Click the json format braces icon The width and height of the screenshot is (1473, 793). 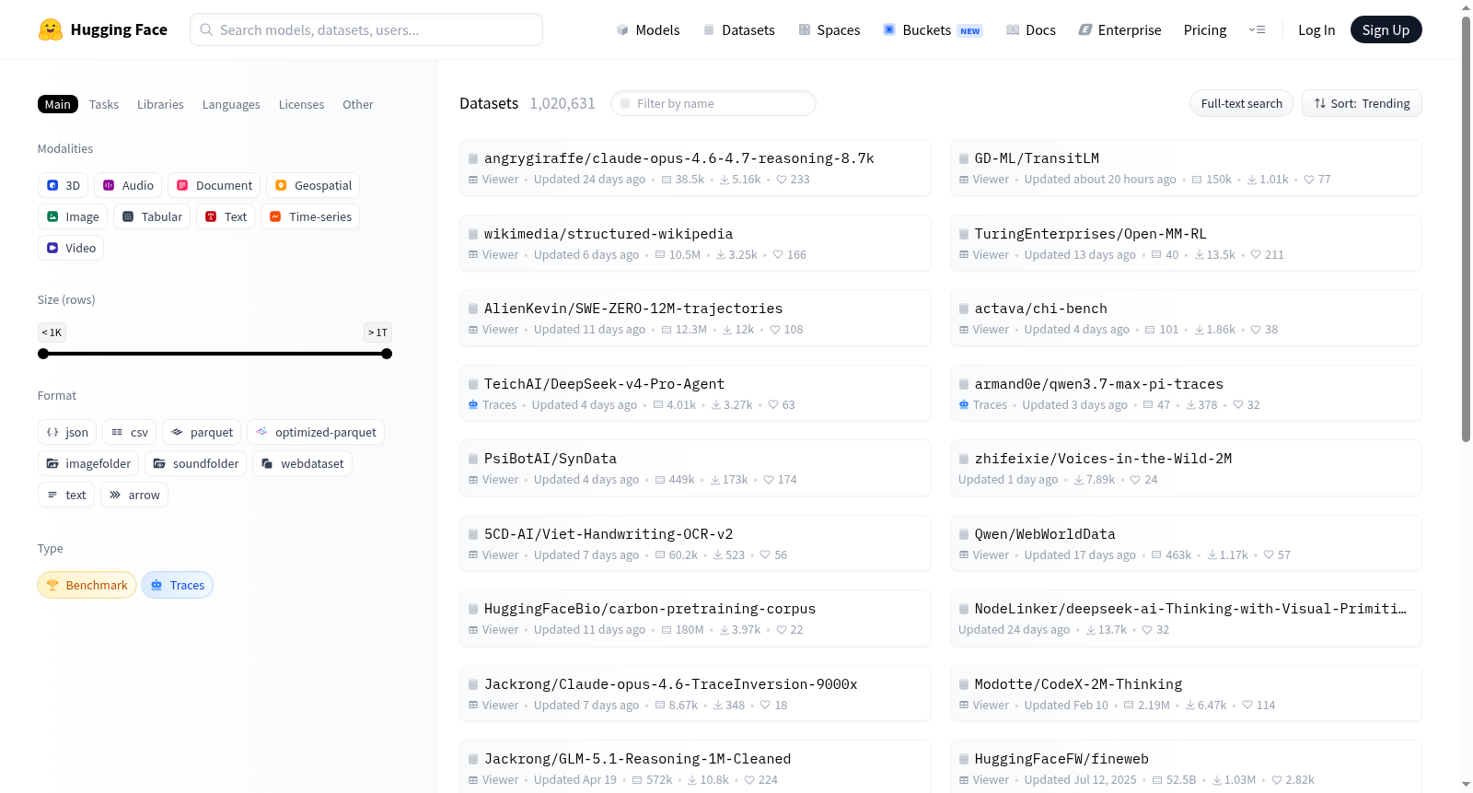pos(52,432)
